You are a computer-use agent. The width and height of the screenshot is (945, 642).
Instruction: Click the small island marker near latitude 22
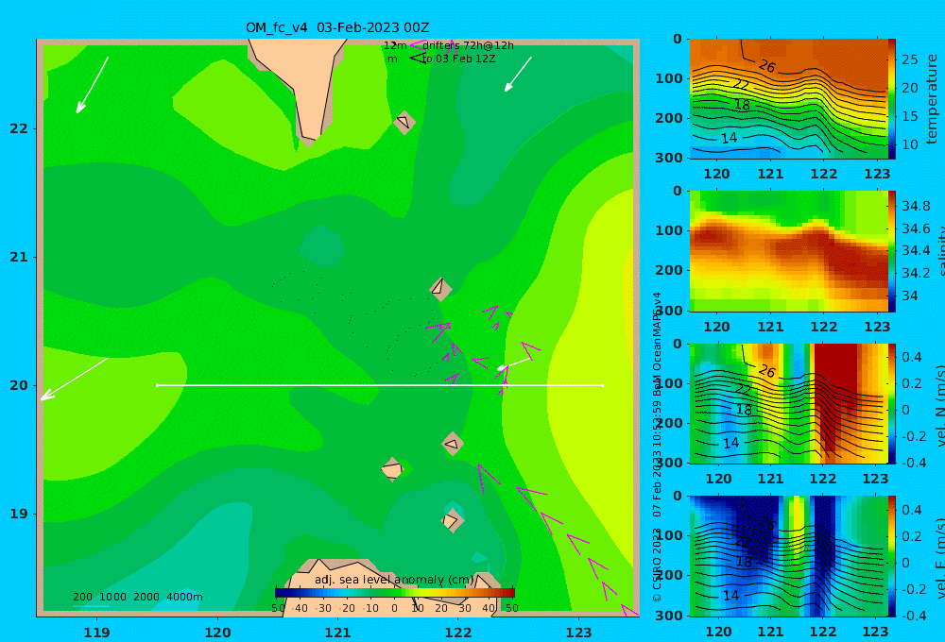(404, 122)
